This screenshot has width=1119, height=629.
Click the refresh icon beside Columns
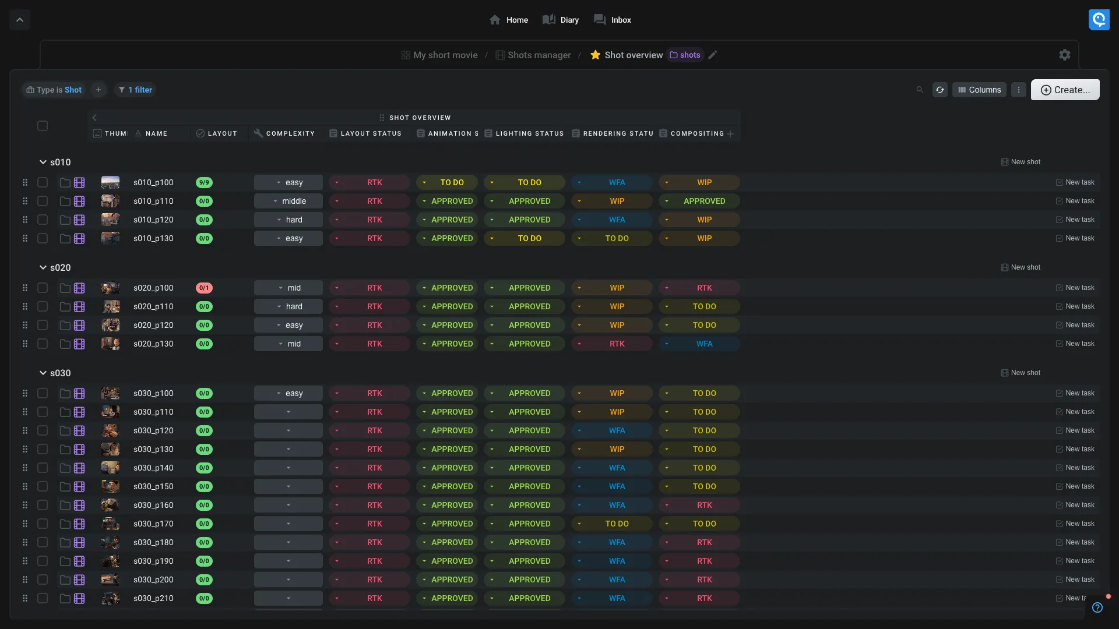[x=939, y=90]
